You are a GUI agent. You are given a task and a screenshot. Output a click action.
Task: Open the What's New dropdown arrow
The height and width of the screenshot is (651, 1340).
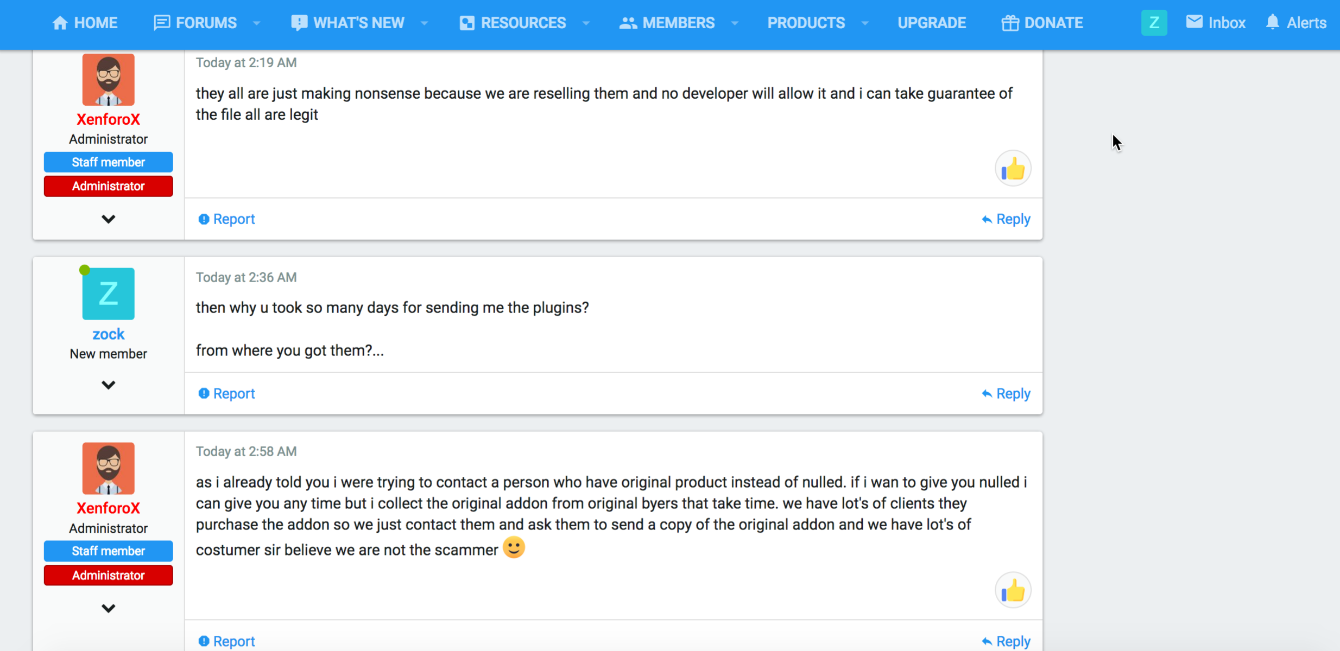(425, 23)
